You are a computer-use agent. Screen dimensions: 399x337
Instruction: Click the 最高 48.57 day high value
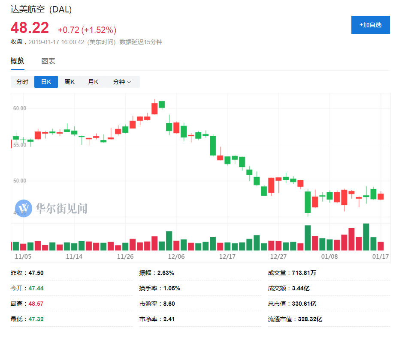[36, 304]
